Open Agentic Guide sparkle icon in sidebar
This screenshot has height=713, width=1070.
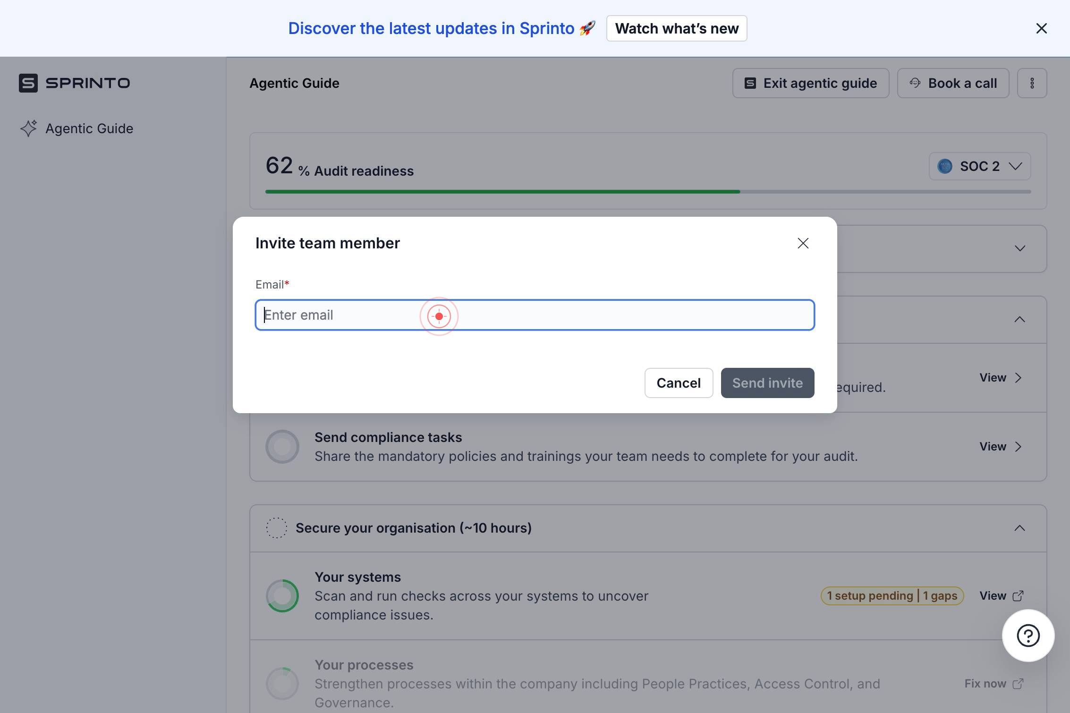click(x=28, y=128)
